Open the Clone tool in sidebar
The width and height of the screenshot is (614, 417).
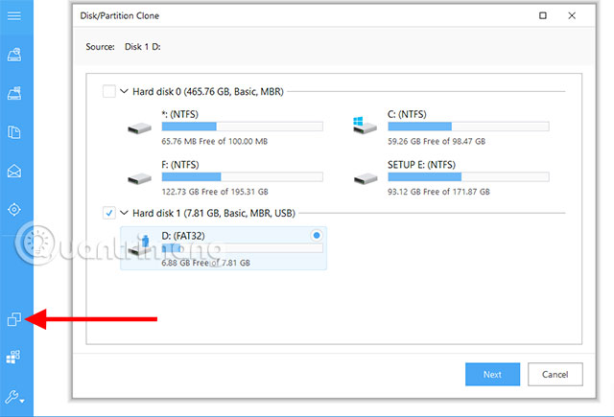[x=14, y=319]
